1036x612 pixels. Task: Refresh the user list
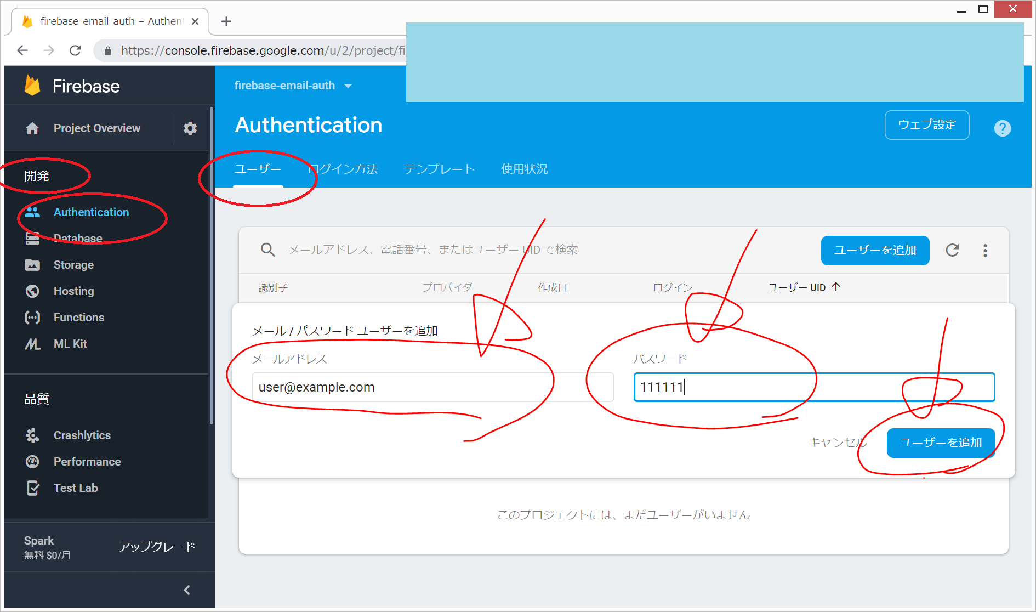tap(953, 251)
